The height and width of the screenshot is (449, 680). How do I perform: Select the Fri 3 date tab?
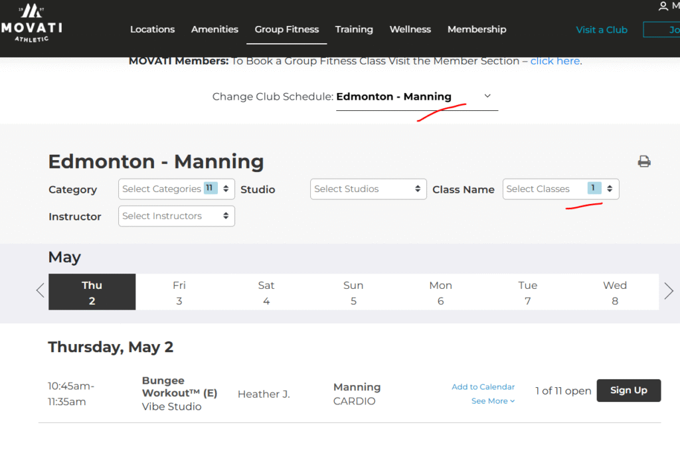pyautogui.click(x=179, y=292)
